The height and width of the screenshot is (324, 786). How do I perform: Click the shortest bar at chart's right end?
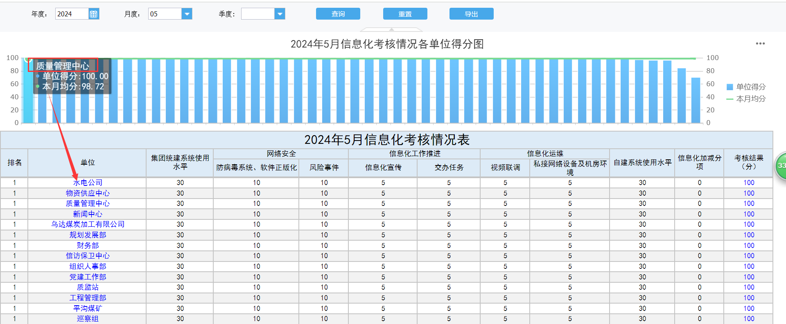click(x=696, y=100)
